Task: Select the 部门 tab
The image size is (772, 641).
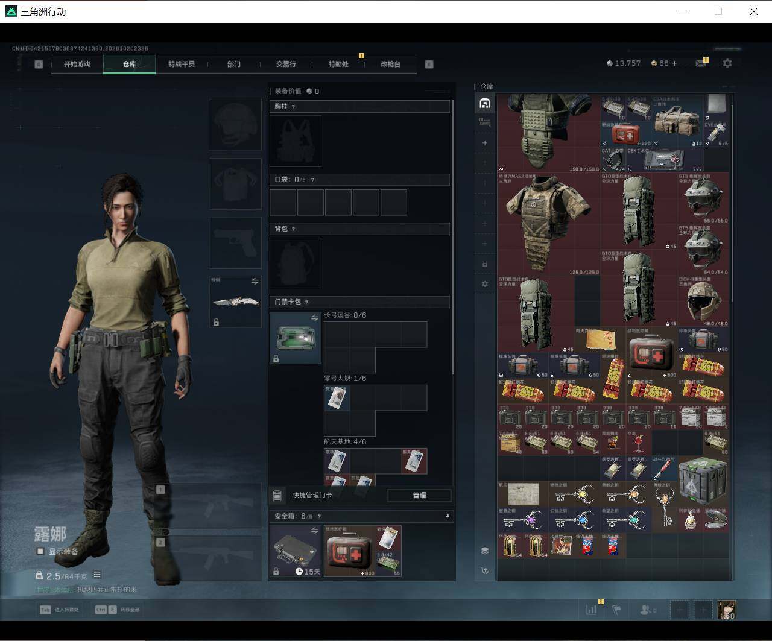Action: pyautogui.click(x=234, y=64)
